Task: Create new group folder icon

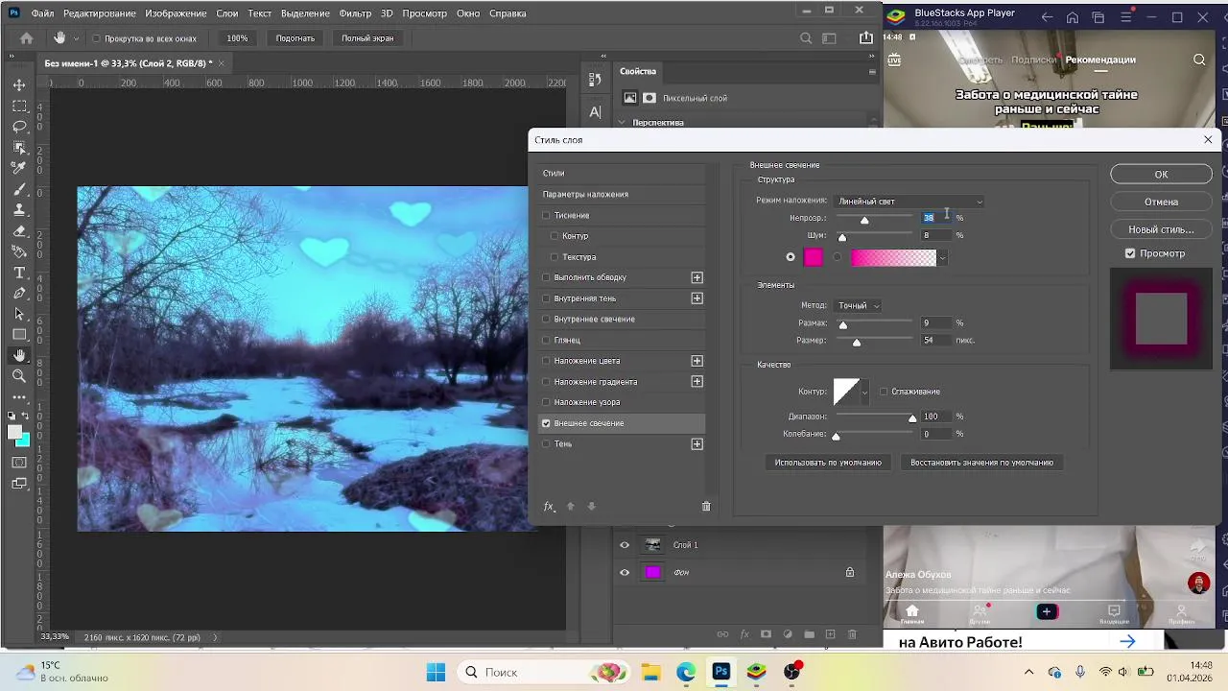Action: click(x=809, y=634)
